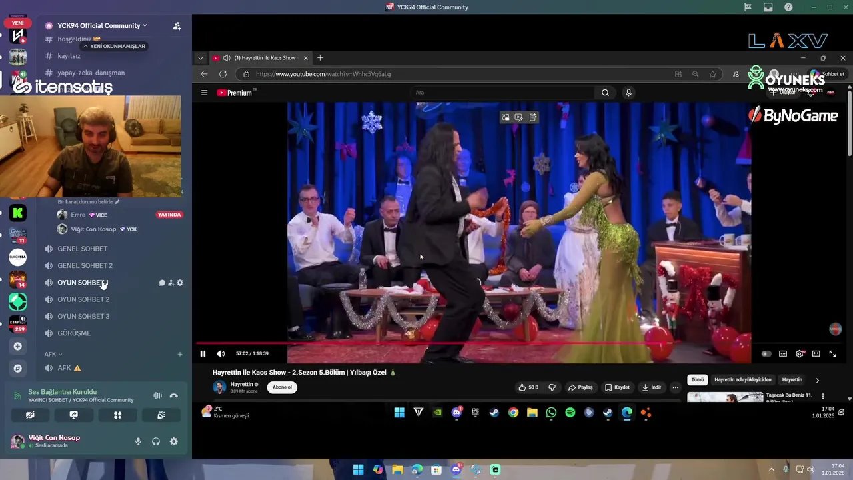Open Spotify from the inner taskbar
853x480 pixels.
point(570,413)
